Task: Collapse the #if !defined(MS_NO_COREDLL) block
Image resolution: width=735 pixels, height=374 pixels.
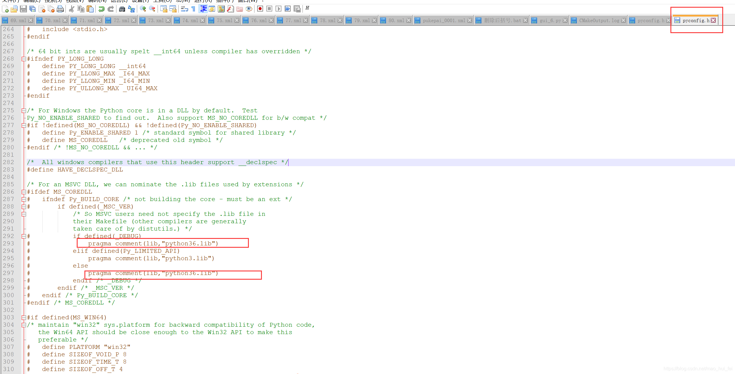Action: (x=24, y=125)
